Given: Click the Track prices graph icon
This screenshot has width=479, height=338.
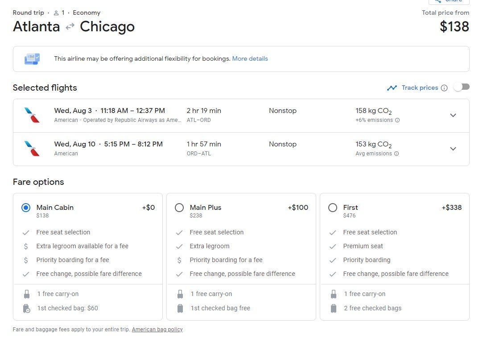Looking at the screenshot, I should point(392,88).
